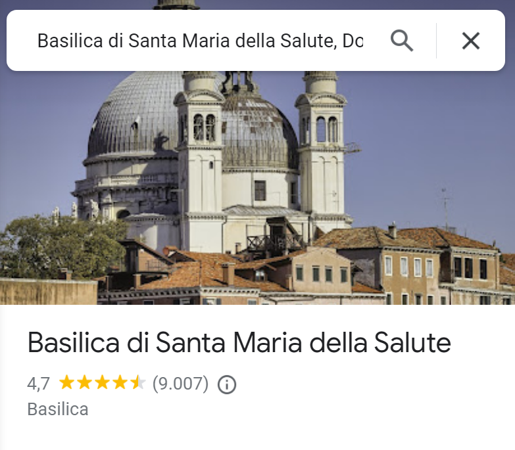Viewport: 515px width, 450px height.
Task: Click the first yellow rating star
Action: click(x=67, y=382)
